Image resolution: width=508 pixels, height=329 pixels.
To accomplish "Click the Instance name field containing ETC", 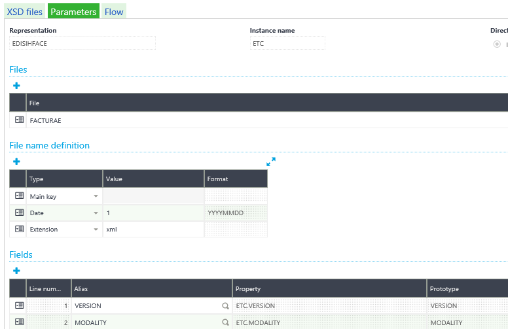I will (x=287, y=43).
